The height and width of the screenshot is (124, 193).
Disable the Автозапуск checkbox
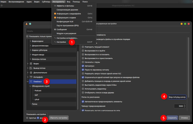pos(83,66)
